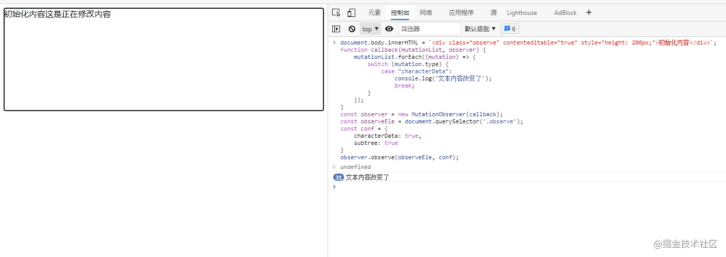Click the const observer = new MutationObserver line
Screen dimensions: 726x257
pos(422,114)
